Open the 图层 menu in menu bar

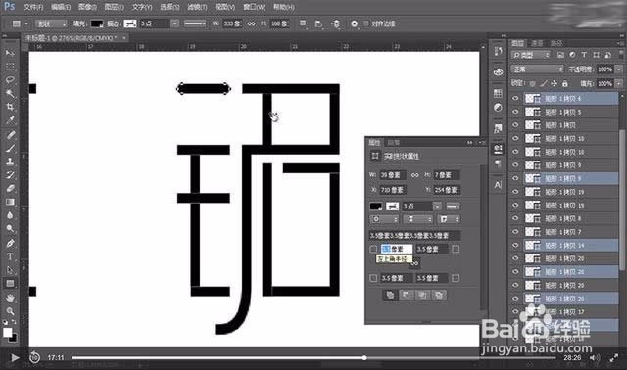pyautogui.click(x=114, y=7)
